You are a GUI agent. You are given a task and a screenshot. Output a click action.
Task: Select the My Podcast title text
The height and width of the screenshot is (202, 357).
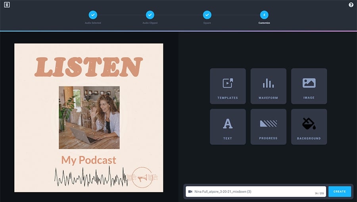pyautogui.click(x=88, y=160)
